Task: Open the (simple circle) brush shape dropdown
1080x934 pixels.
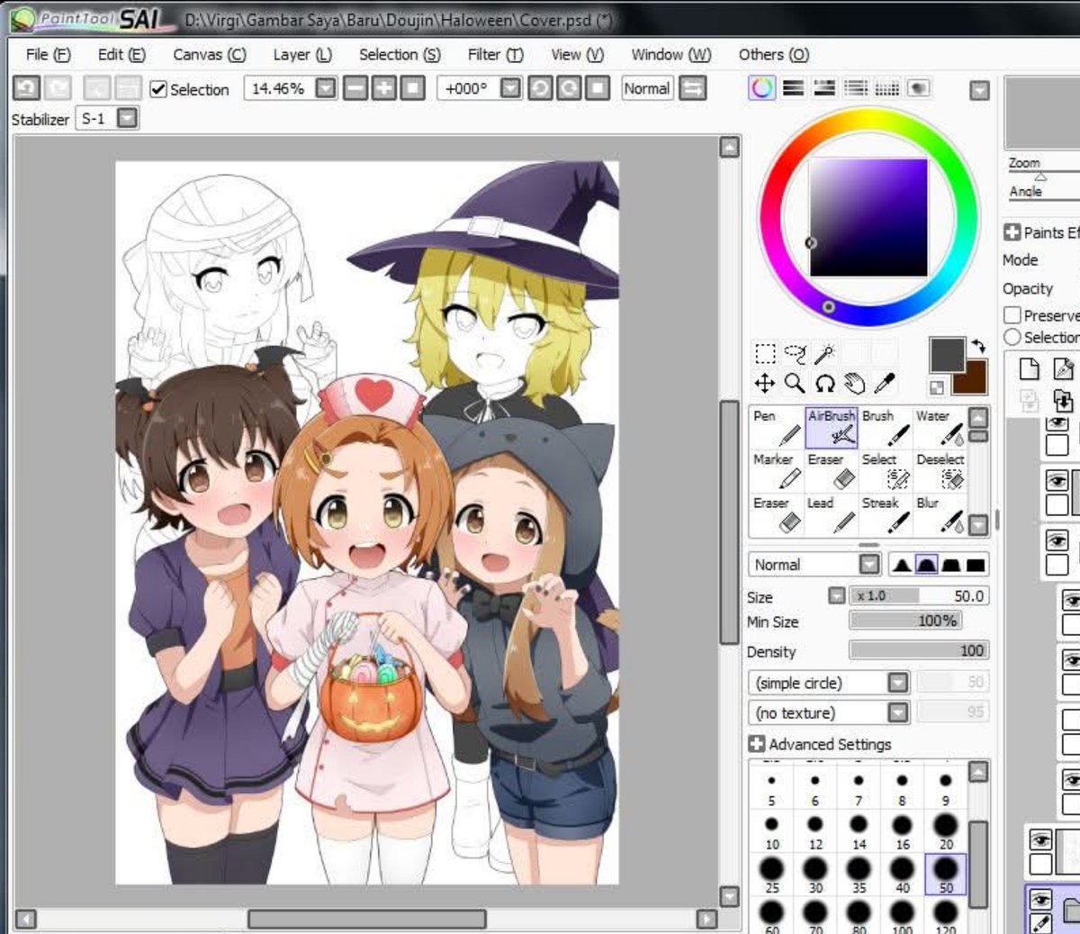Action: 898,683
